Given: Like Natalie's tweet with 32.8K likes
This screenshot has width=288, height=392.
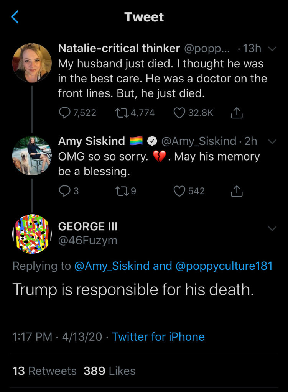Looking at the screenshot, I should pos(179,113).
